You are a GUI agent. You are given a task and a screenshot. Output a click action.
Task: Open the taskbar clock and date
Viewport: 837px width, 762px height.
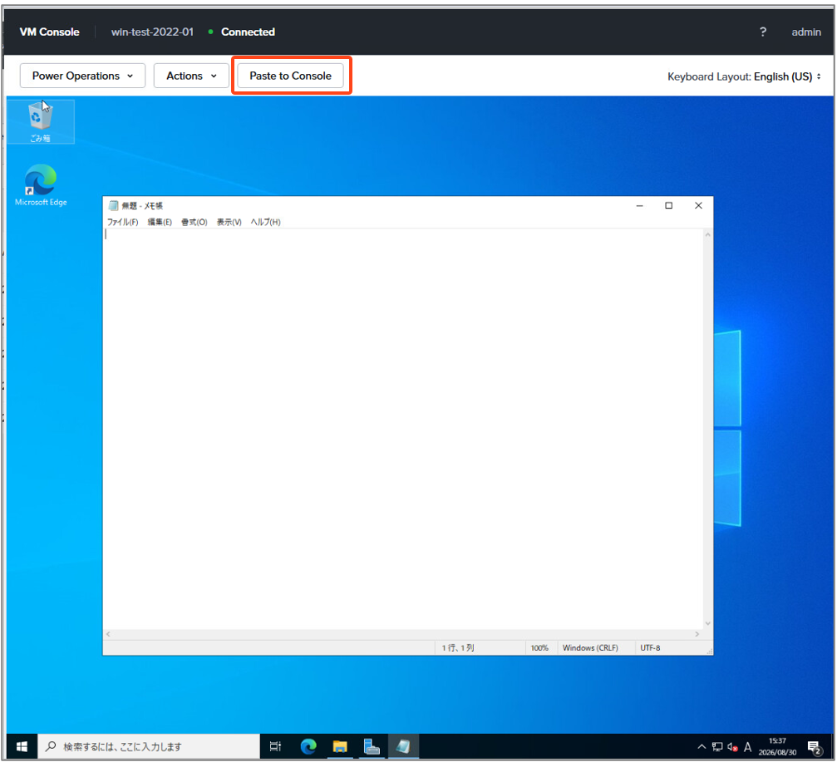(777, 746)
